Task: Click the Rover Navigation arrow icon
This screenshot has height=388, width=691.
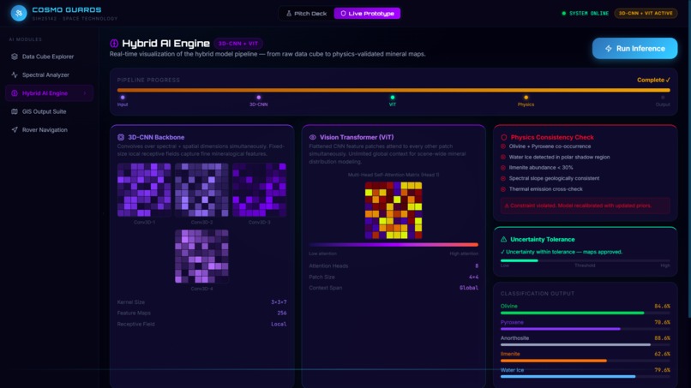Action: point(15,130)
